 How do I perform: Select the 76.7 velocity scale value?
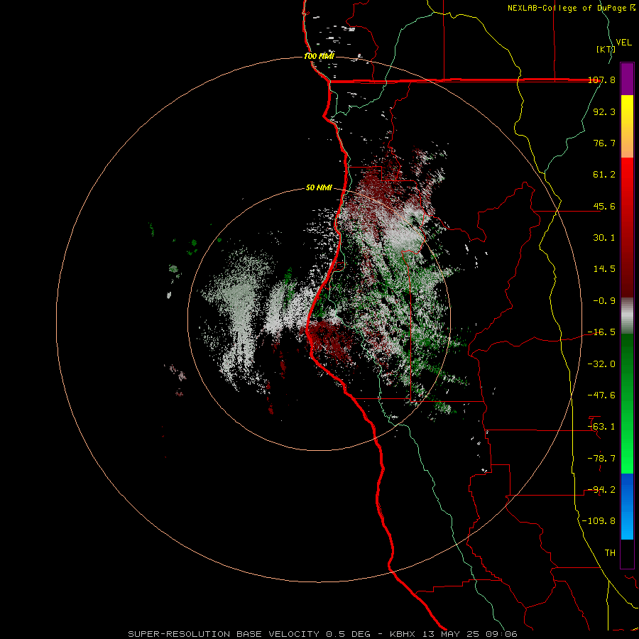tap(604, 143)
